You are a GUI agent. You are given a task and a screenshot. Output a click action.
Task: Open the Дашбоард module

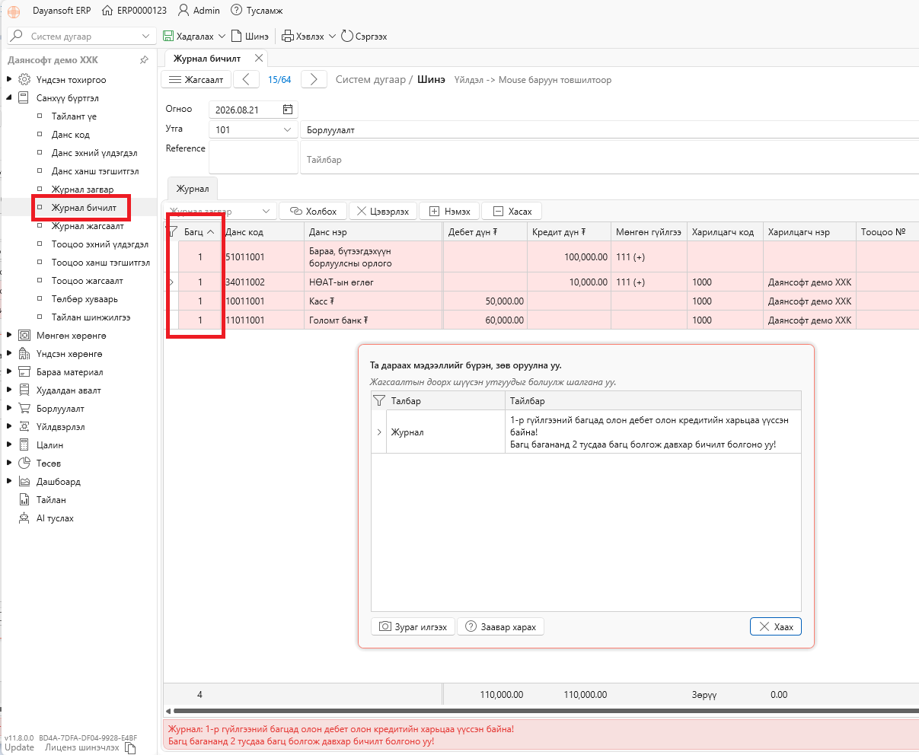point(58,482)
